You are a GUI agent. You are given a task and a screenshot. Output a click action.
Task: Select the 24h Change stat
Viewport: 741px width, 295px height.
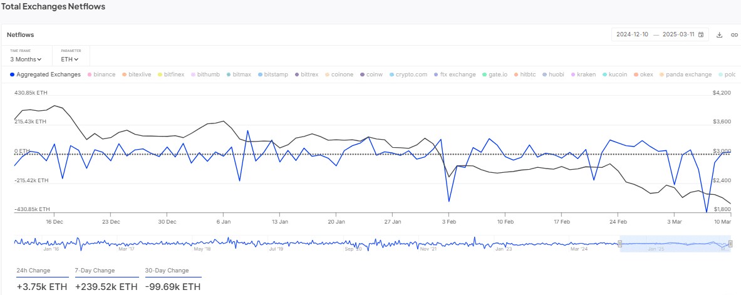pos(34,271)
